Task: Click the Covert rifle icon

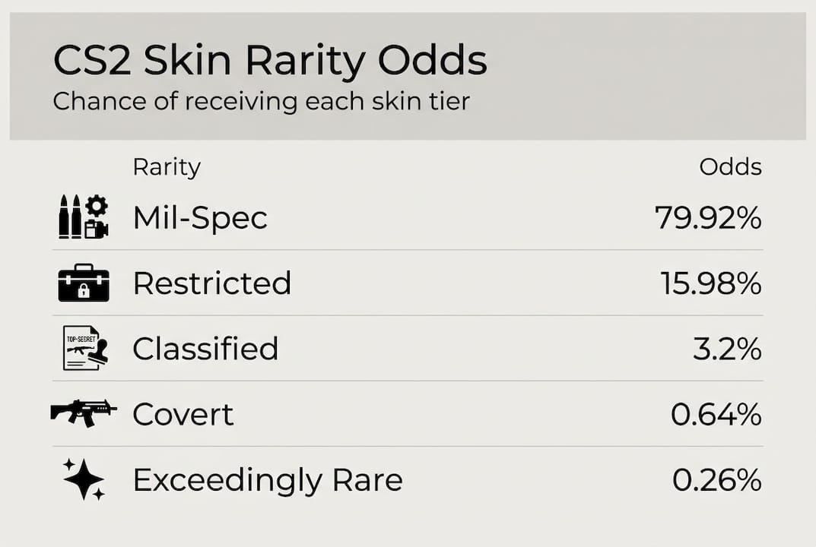Action: pos(84,413)
